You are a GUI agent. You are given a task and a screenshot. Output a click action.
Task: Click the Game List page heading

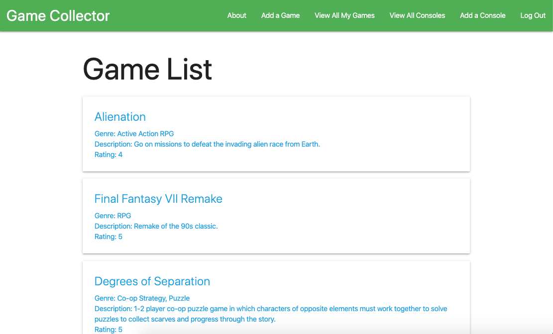[147, 70]
